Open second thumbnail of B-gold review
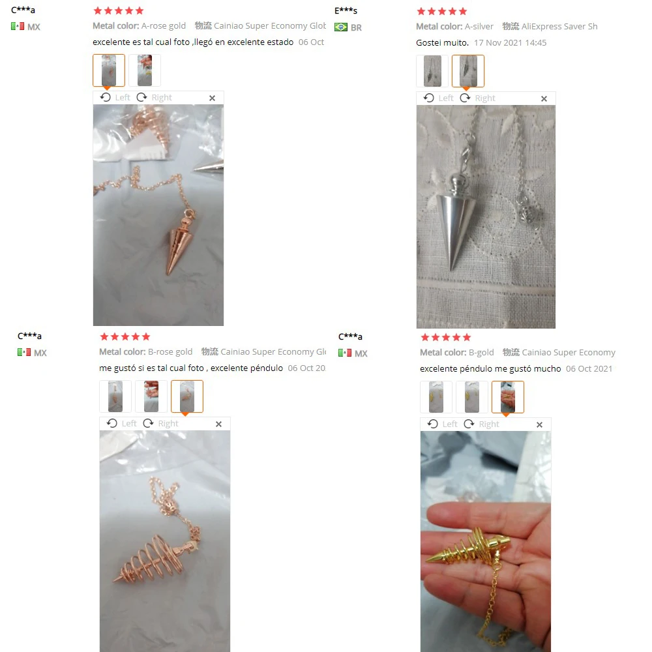The width and height of the screenshot is (652, 652). tap(472, 397)
